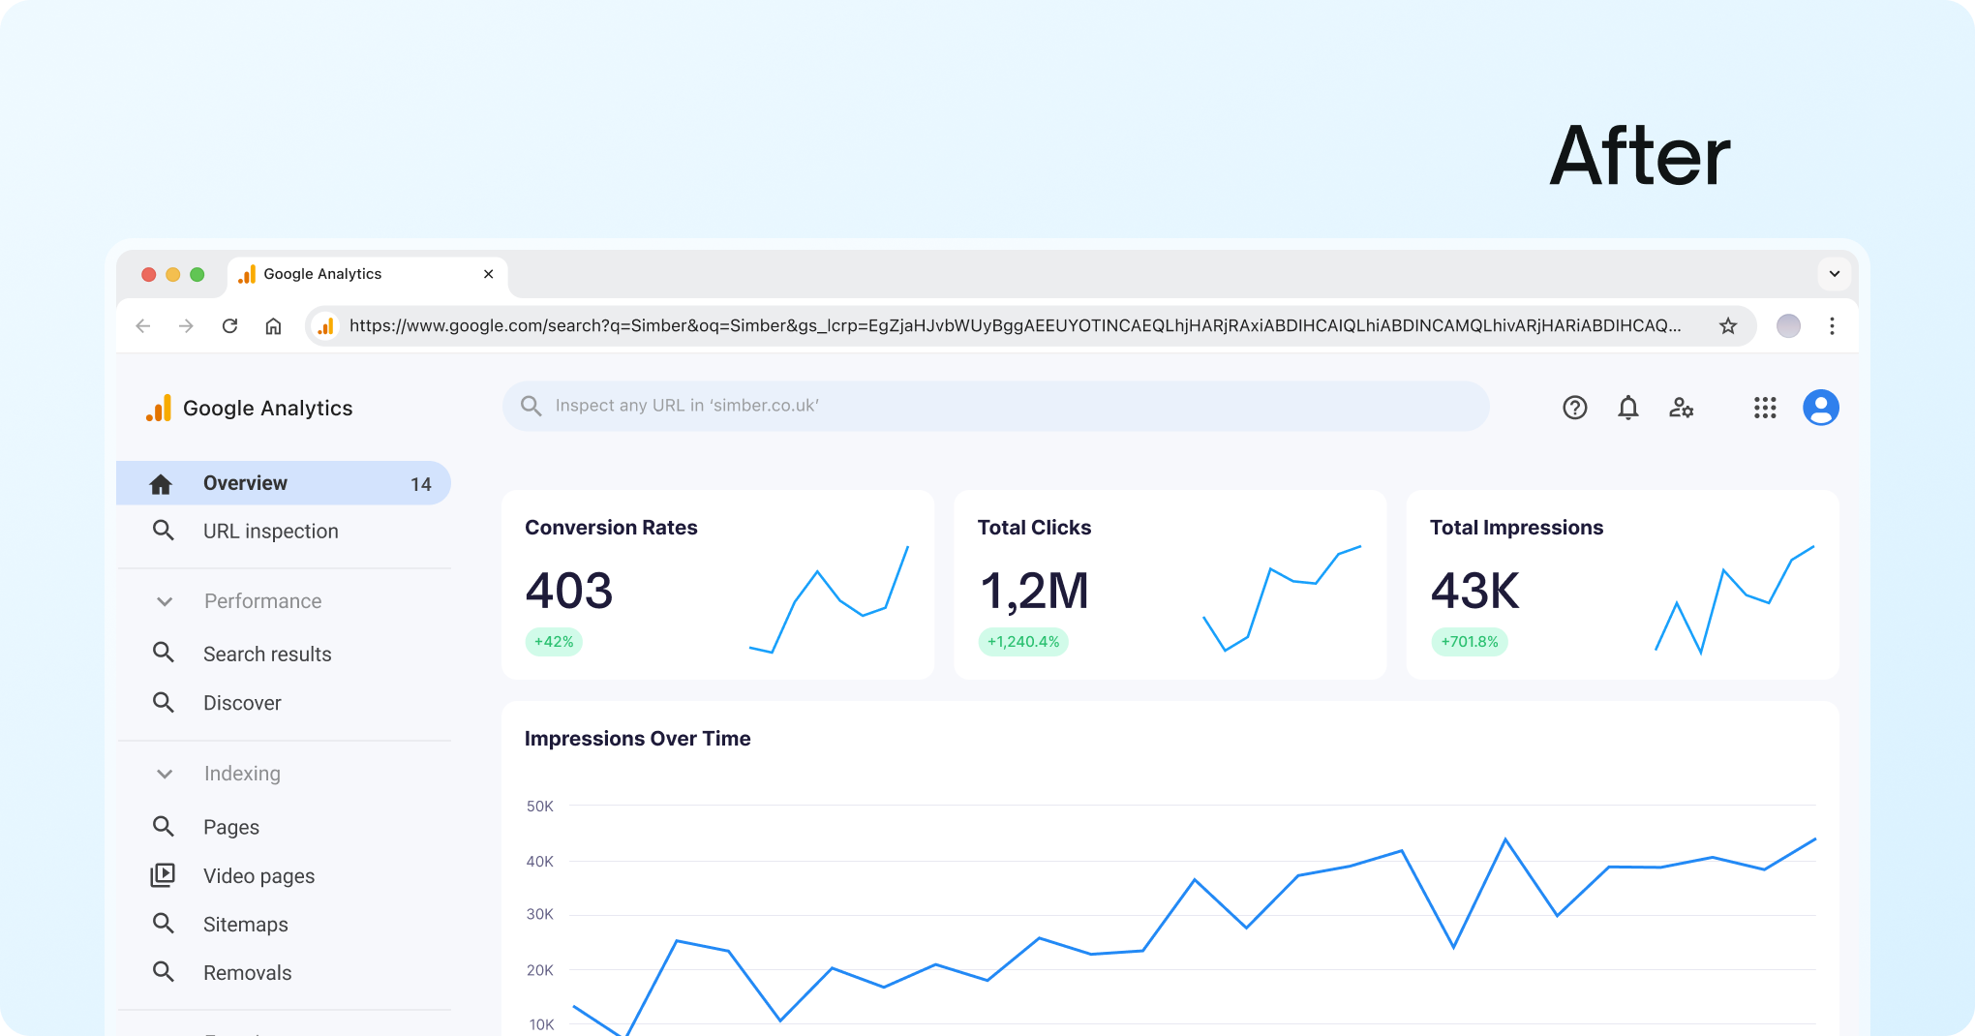Collapse the Performance section
This screenshot has width=1975, height=1036.
[x=165, y=601]
